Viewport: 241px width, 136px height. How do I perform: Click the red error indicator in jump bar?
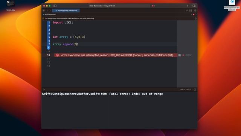[x=194, y=14]
